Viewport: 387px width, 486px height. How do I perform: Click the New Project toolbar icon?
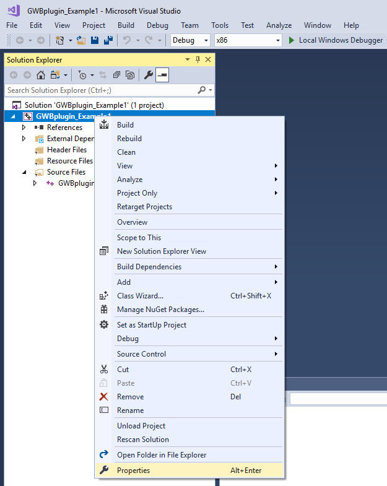point(59,40)
